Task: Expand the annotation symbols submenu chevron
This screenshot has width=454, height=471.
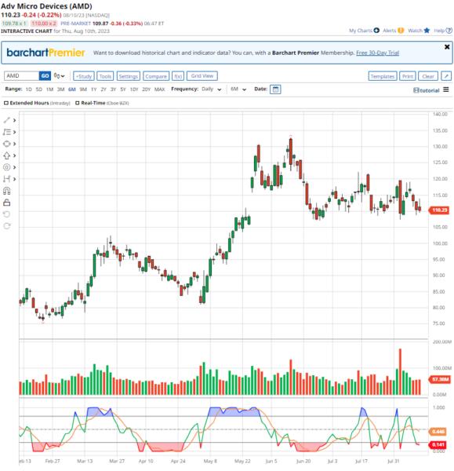Action: [x=14, y=167]
